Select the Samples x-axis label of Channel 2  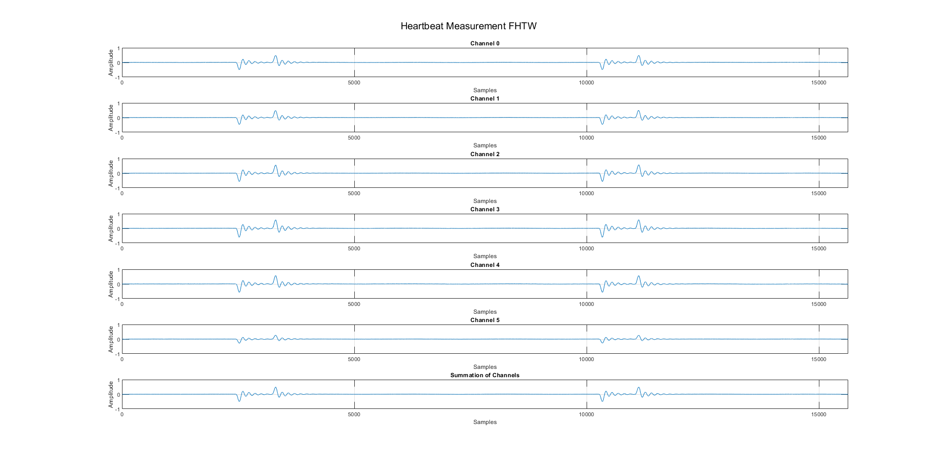[485, 201]
